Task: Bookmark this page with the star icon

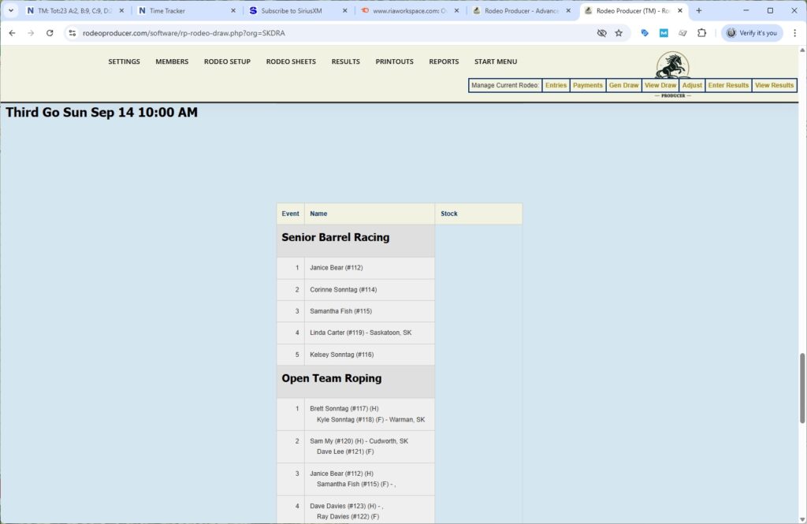Action: click(x=619, y=33)
